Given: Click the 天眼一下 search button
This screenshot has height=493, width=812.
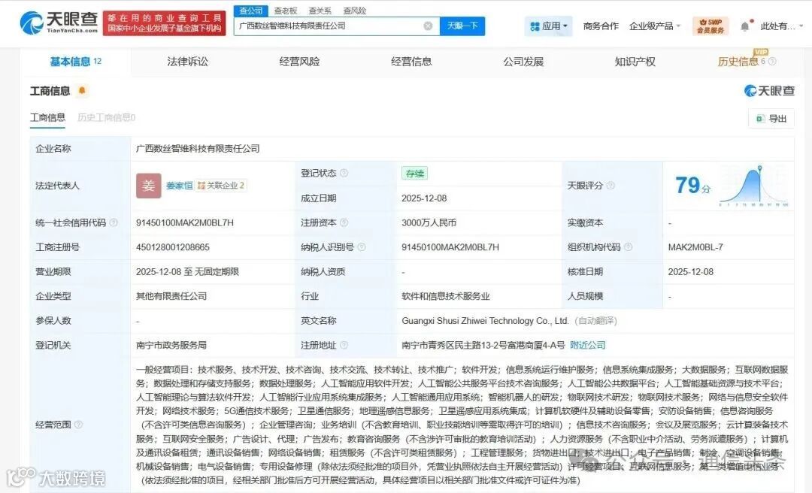Looking at the screenshot, I should click(x=462, y=26).
